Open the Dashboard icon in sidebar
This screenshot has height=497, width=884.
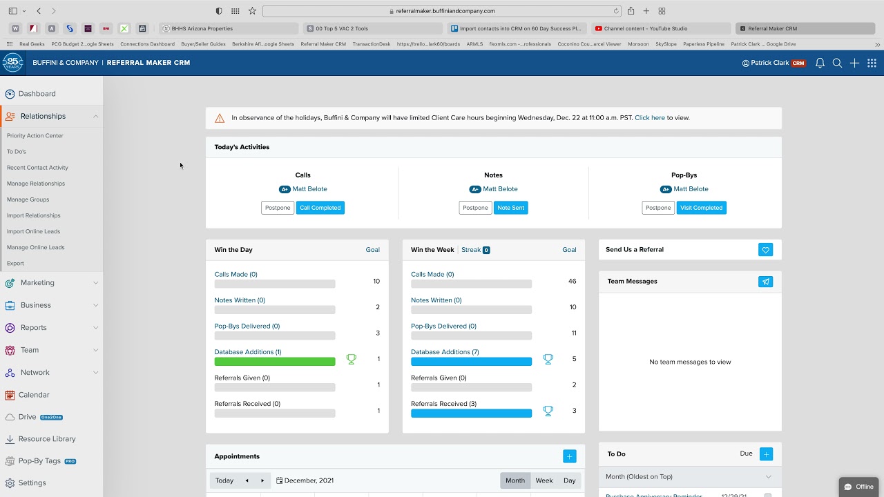10,94
